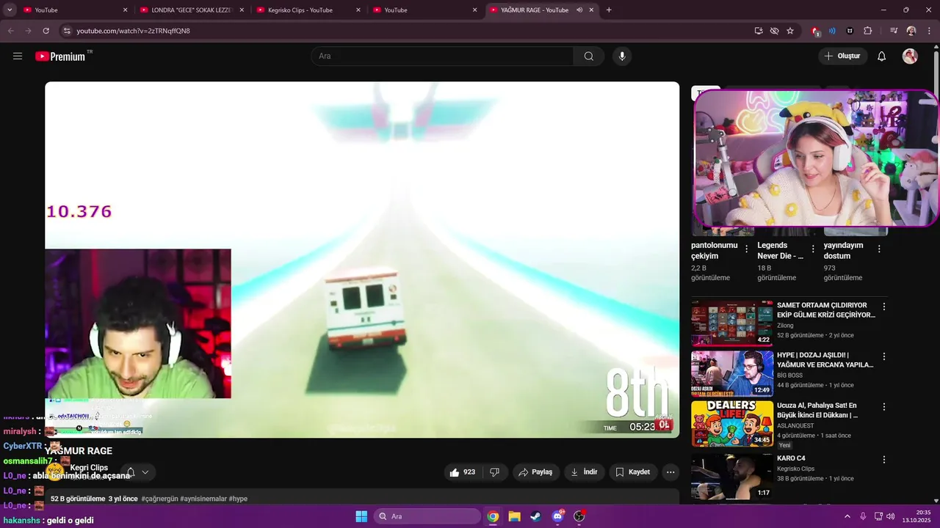Download the video with İndir
This screenshot has height=528, width=940.
pos(585,472)
